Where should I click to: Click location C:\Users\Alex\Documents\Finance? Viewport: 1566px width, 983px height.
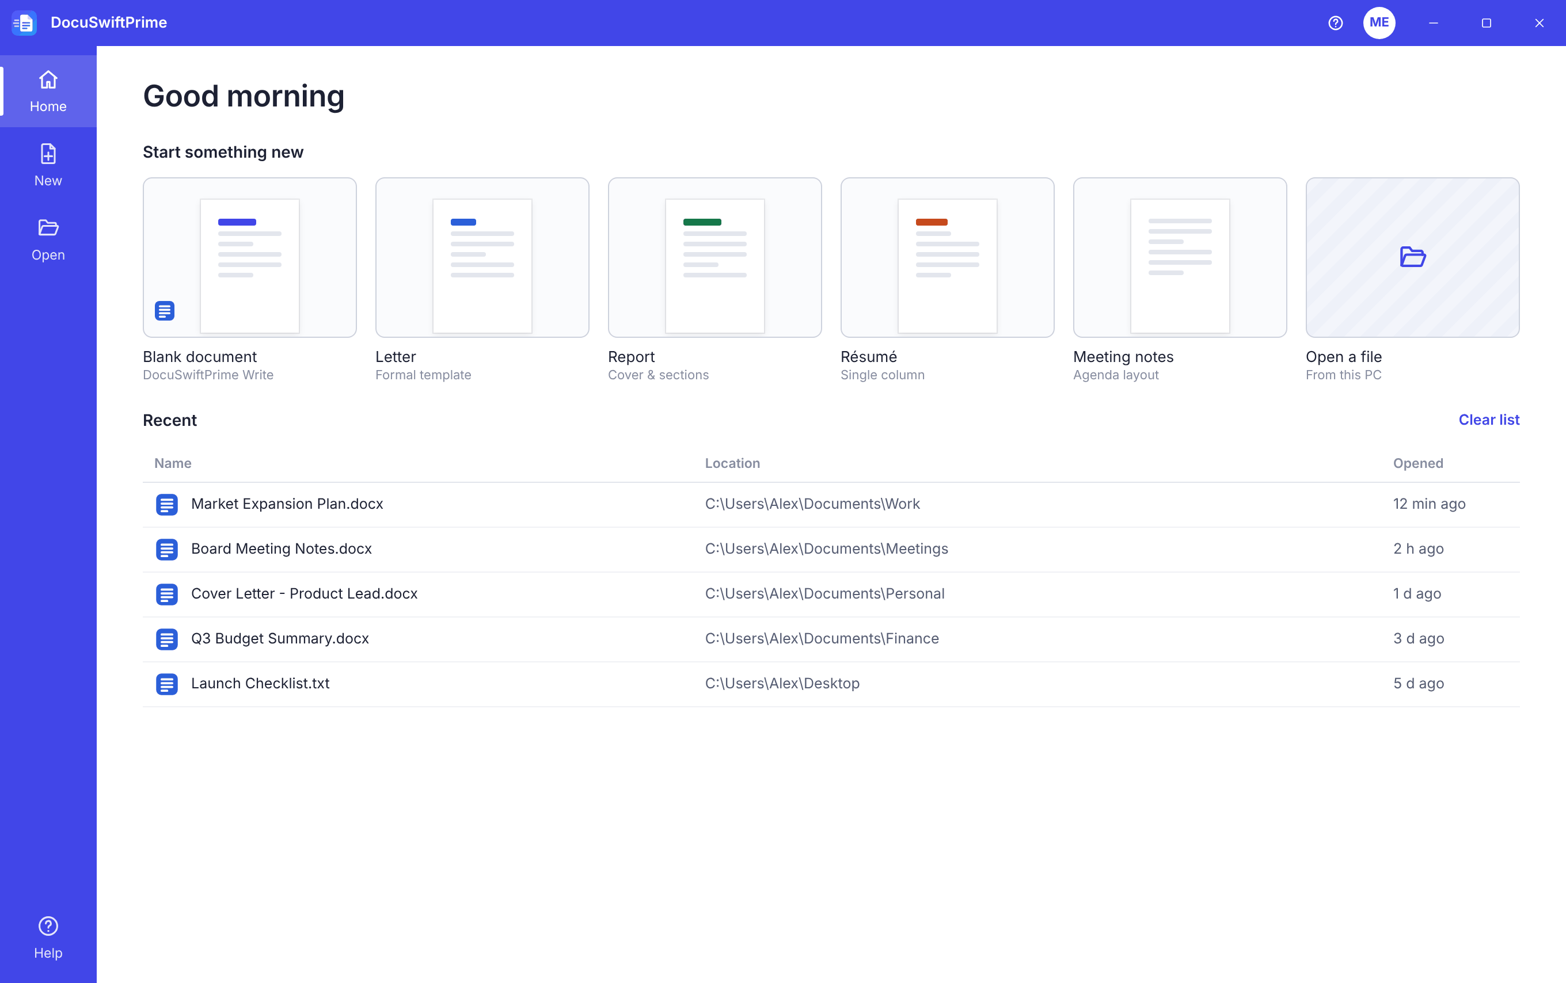[x=822, y=638]
